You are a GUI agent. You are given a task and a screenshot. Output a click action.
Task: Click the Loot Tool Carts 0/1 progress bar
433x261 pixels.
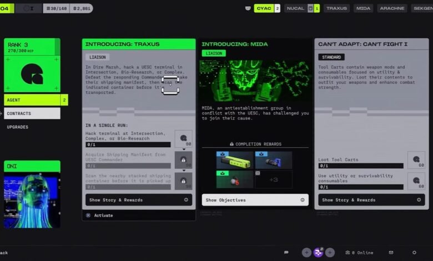coord(361,165)
